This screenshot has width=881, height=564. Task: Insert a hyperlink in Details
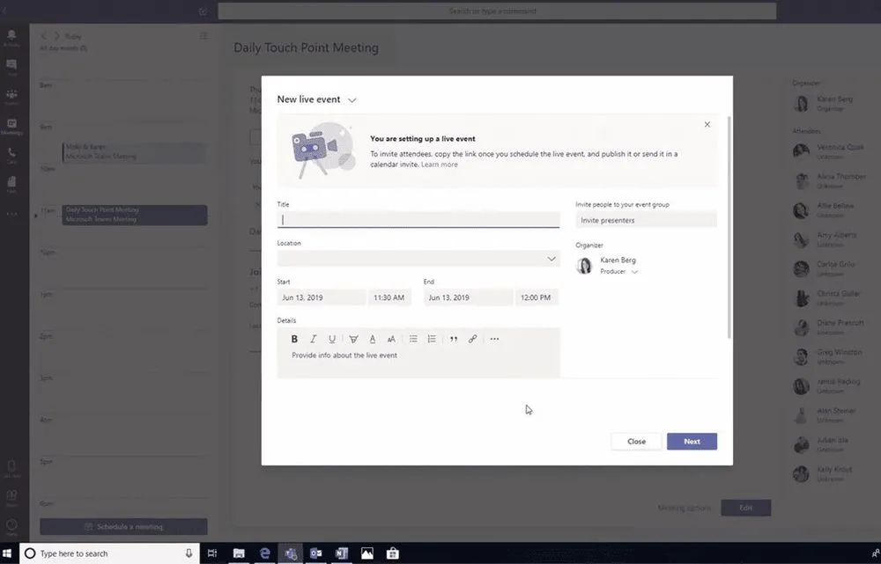(473, 339)
